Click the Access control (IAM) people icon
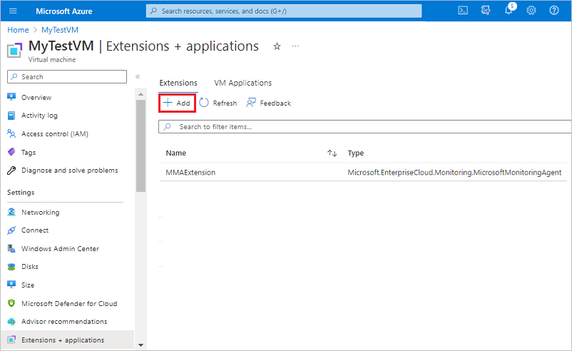This screenshot has width=572, height=351. (11, 133)
